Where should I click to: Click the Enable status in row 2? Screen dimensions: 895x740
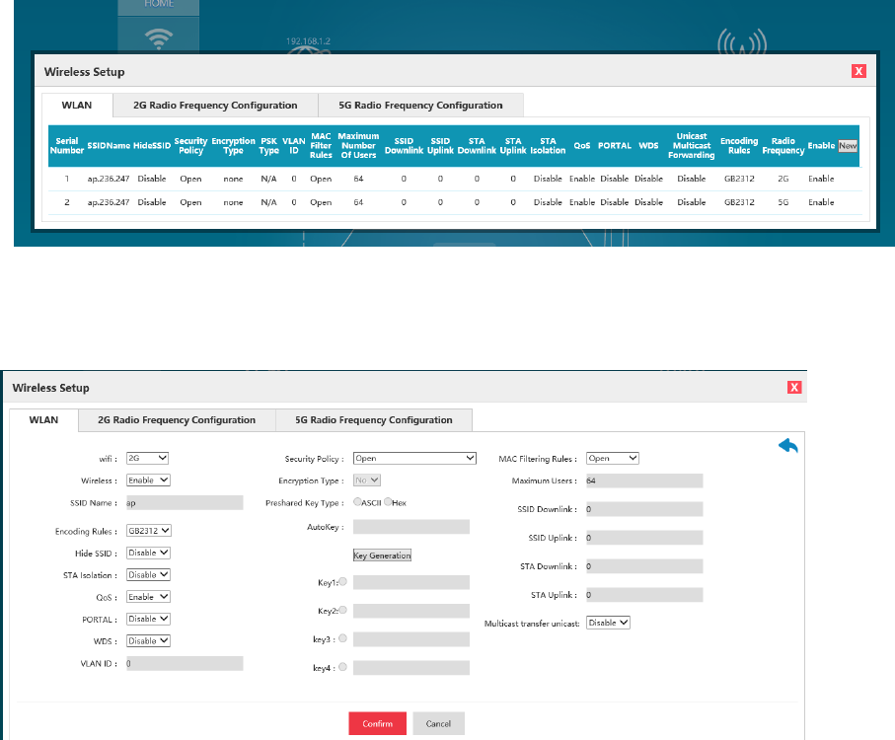821,202
